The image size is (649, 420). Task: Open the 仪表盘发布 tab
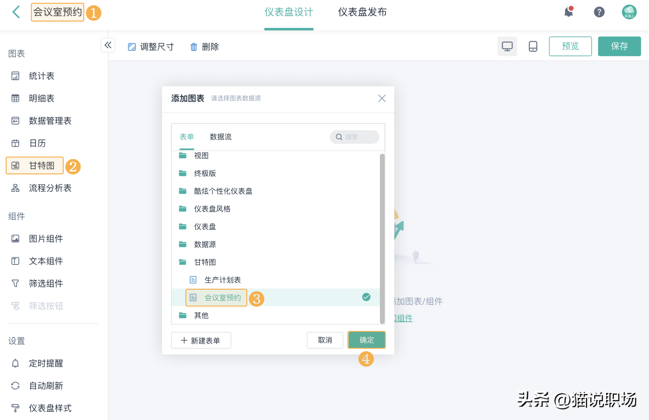click(x=362, y=12)
